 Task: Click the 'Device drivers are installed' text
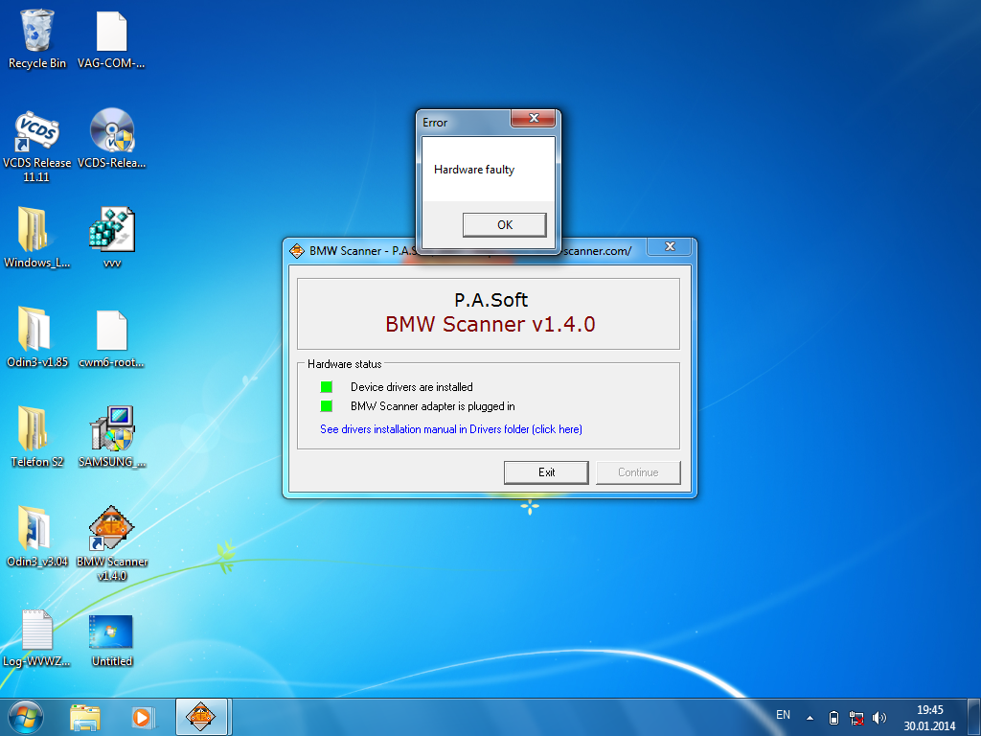[412, 387]
